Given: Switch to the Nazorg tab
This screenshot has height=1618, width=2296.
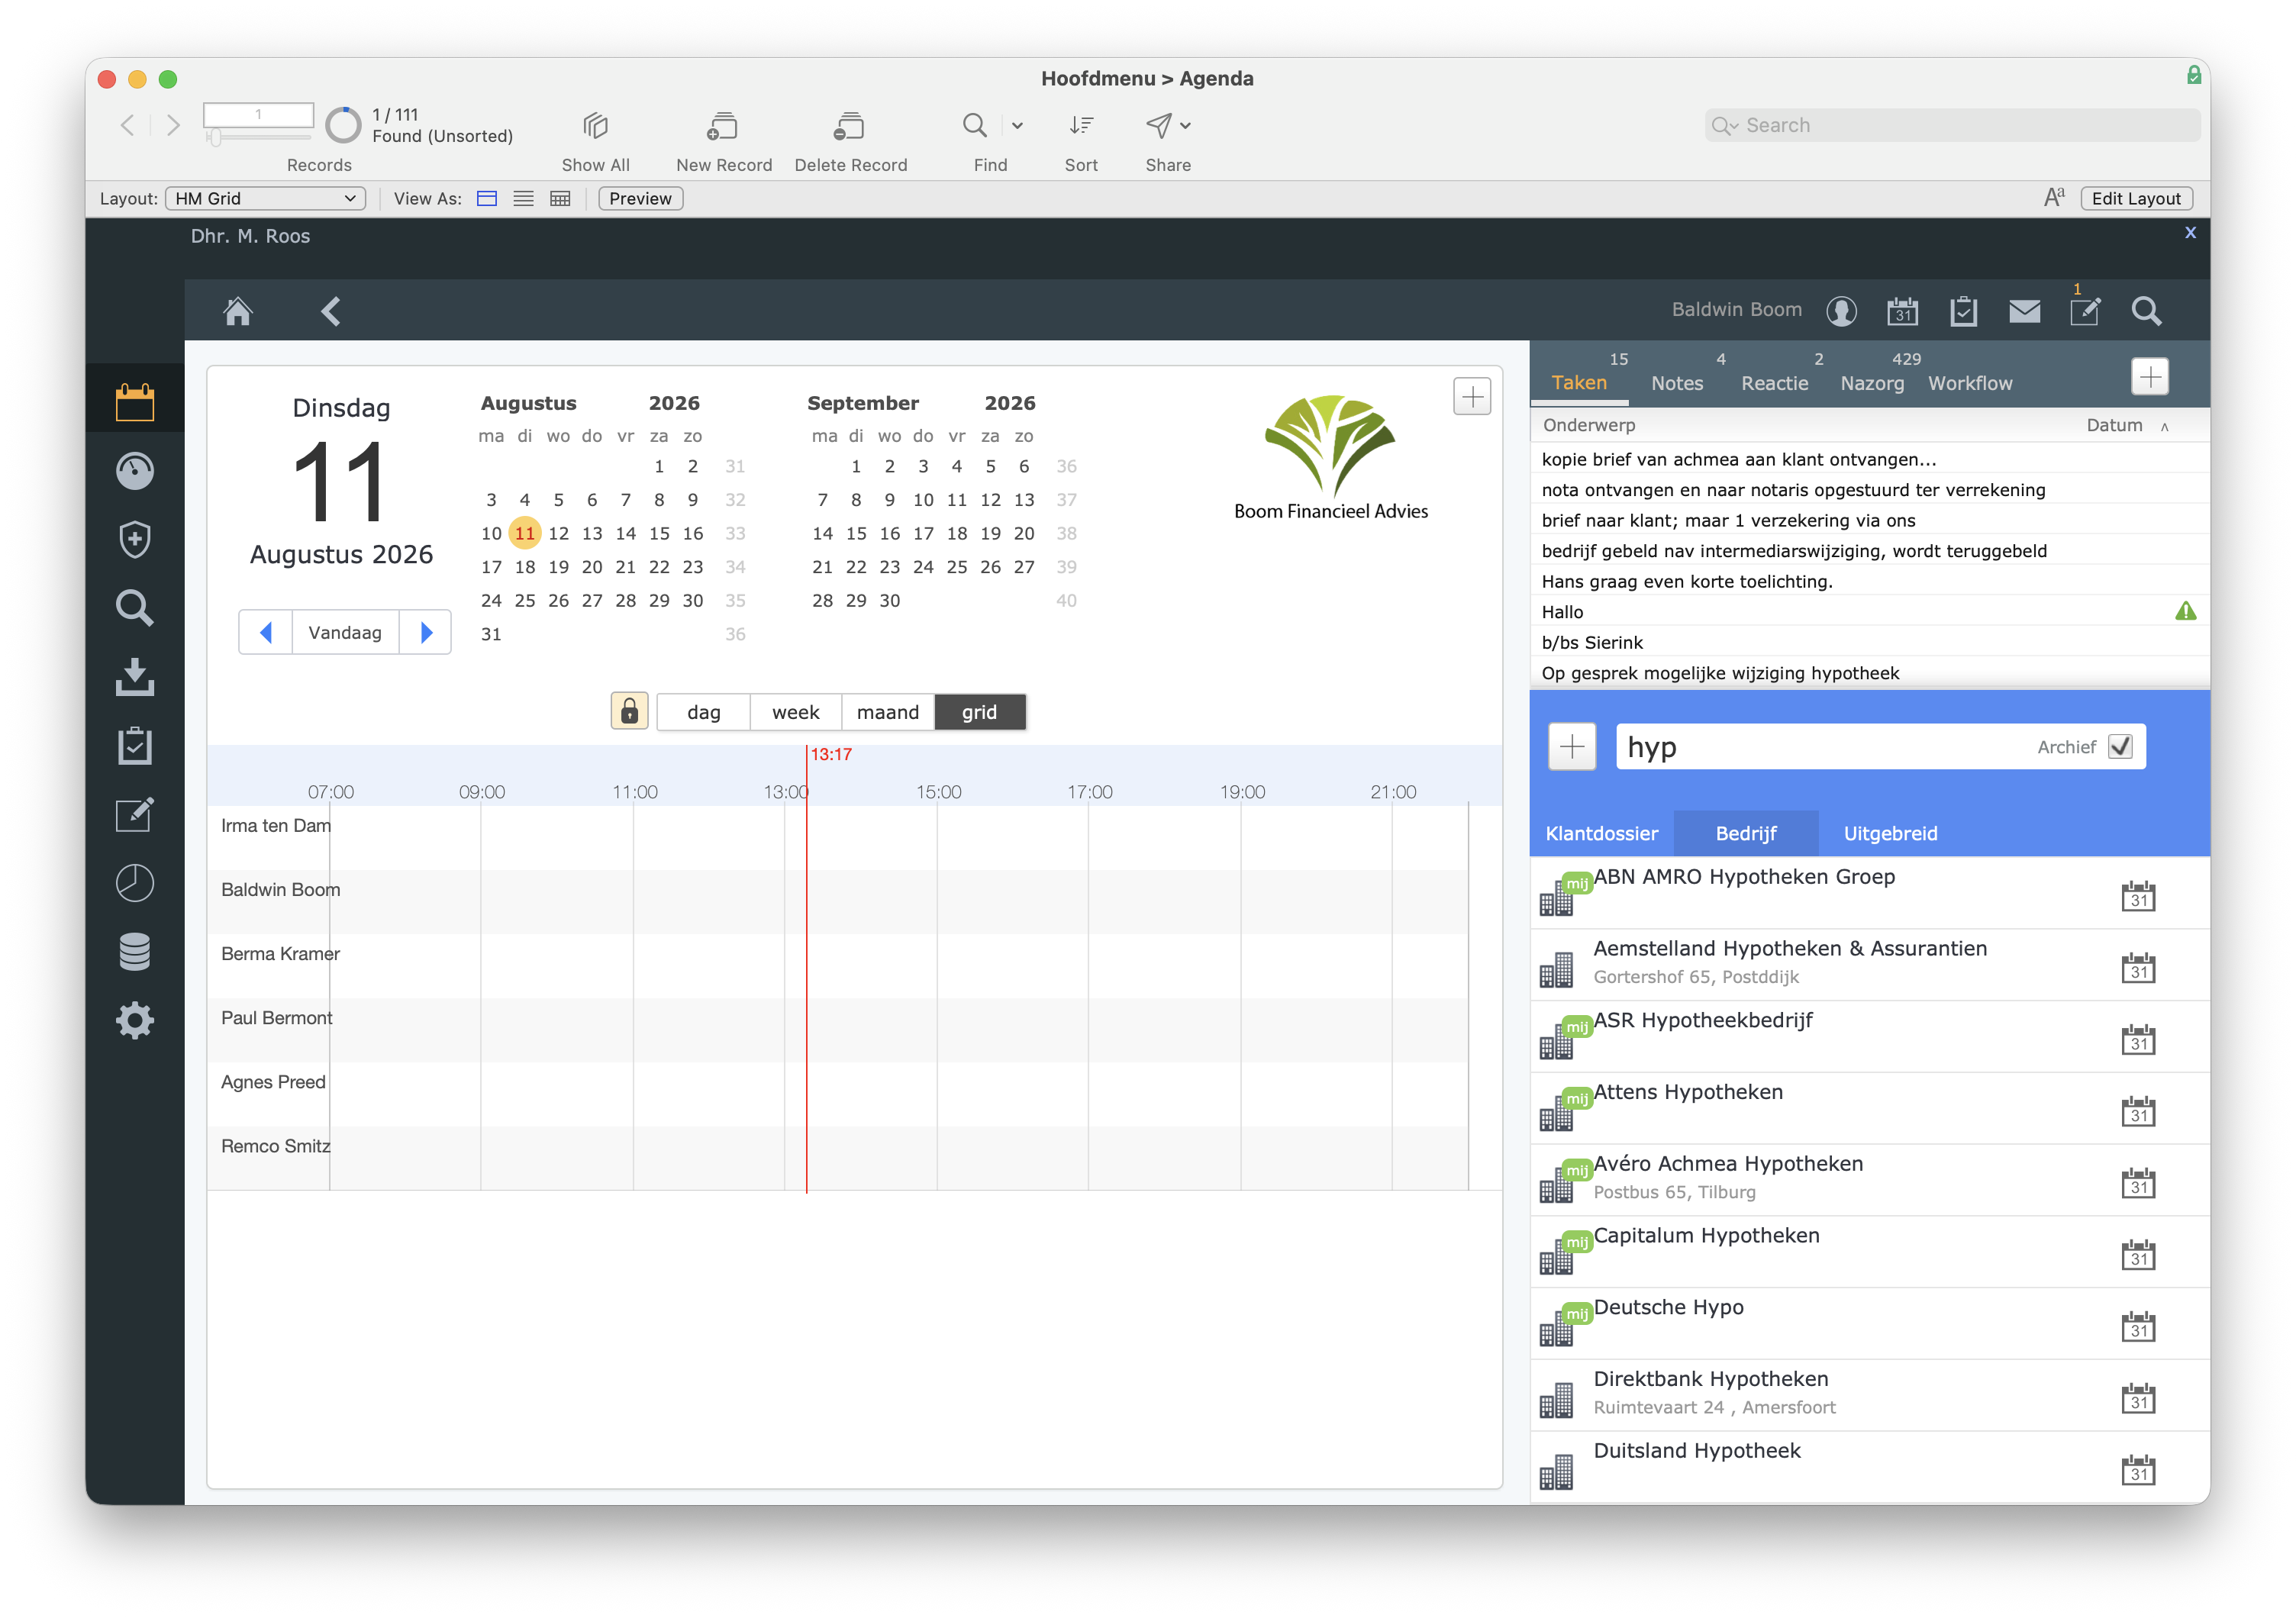Looking at the screenshot, I should click(1872, 383).
